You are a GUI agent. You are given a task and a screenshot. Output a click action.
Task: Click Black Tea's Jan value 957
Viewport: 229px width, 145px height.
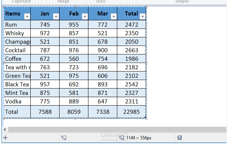(x=45, y=84)
